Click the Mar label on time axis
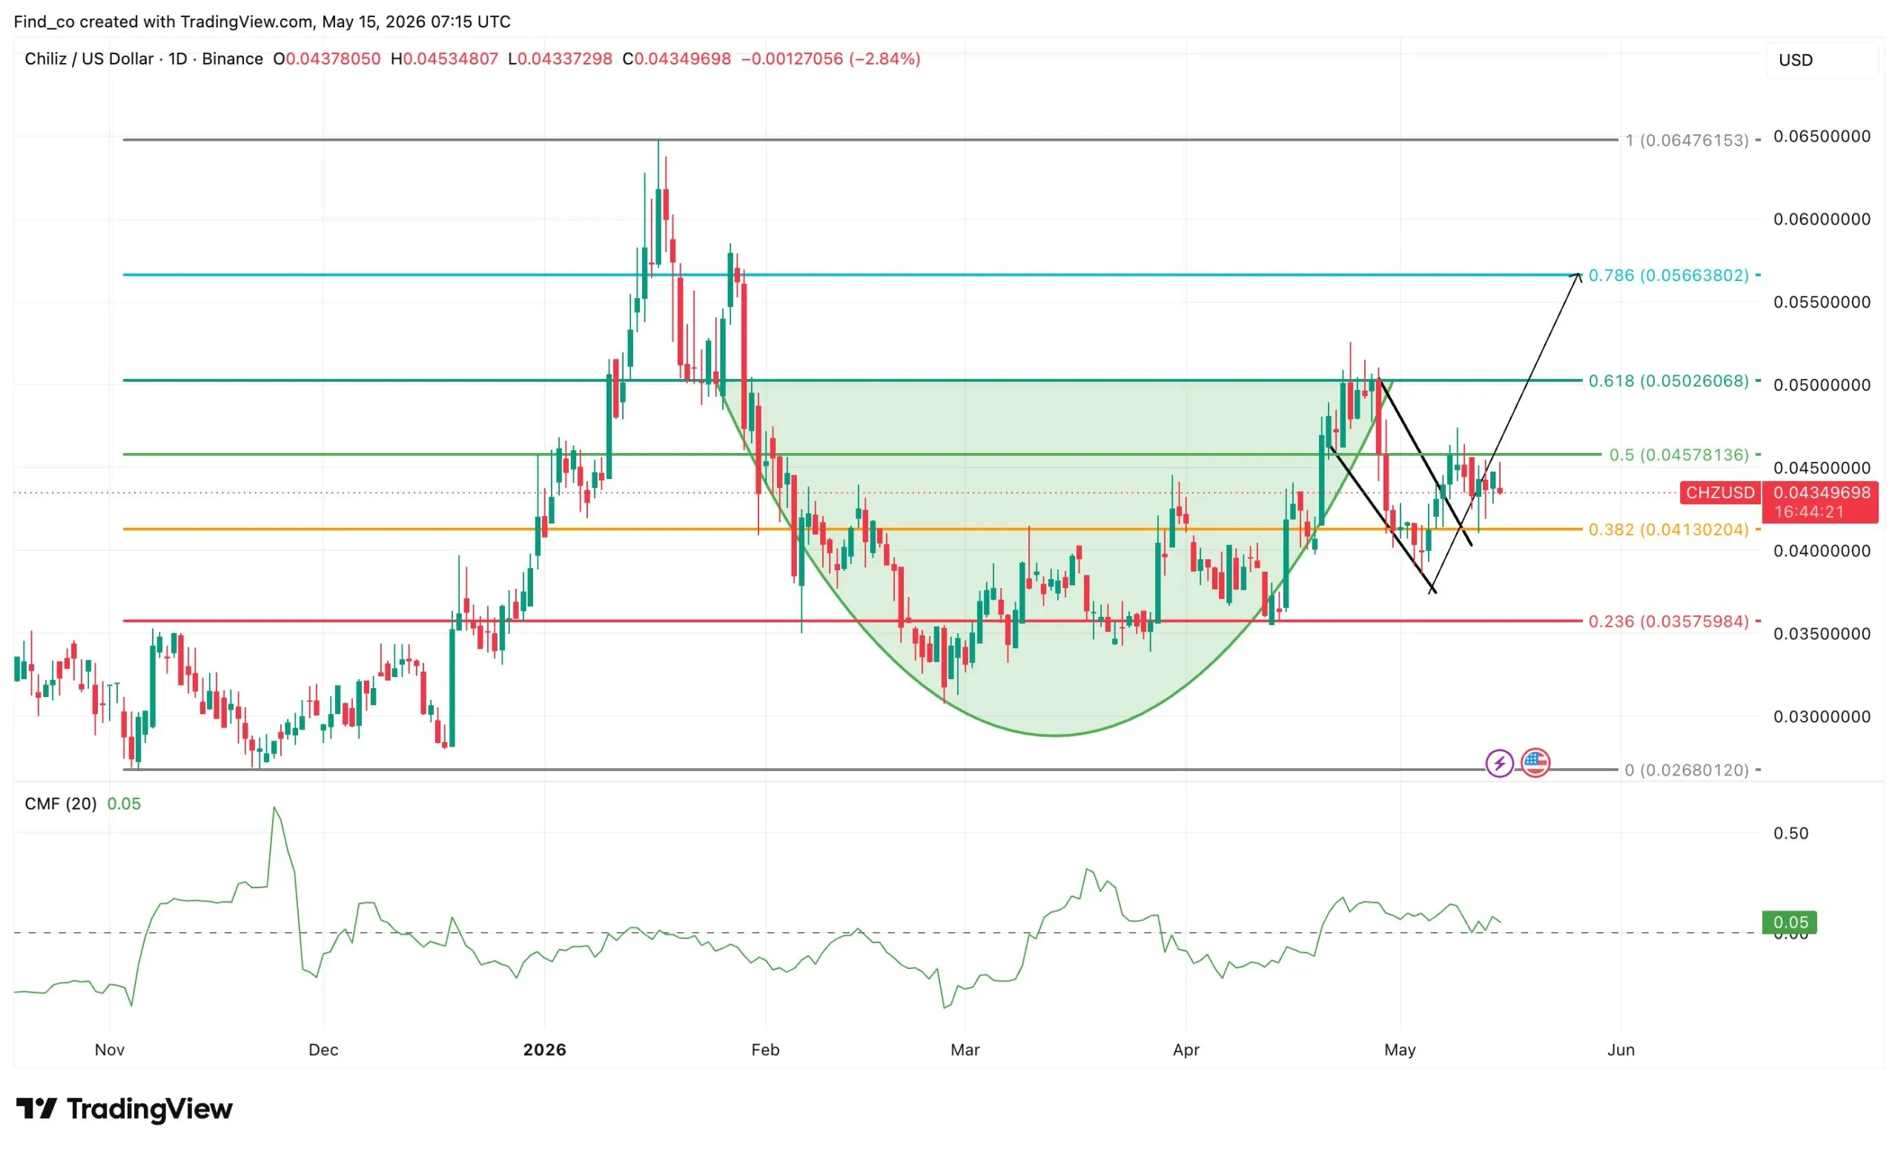Viewport: 1898px width, 1150px height. click(965, 1049)
